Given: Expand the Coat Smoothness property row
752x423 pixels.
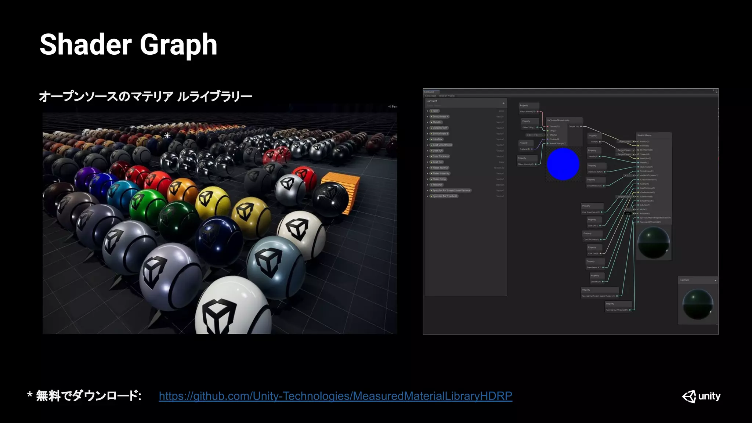Looking at the screenshot, I should pyautogui.click(x=427, y=145).
